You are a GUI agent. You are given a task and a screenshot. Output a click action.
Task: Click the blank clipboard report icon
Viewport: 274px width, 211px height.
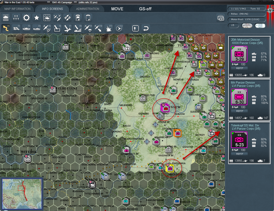point(88,18)
